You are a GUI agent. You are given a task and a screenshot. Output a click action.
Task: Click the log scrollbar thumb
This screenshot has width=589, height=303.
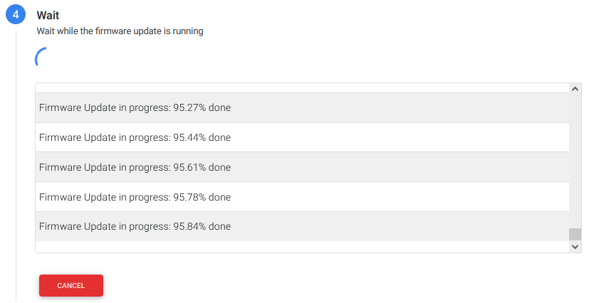coord(575,234)
